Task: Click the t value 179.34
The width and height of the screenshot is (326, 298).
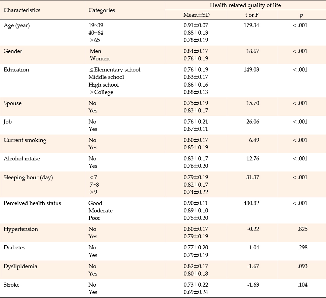Action: (x=252, y=25)
